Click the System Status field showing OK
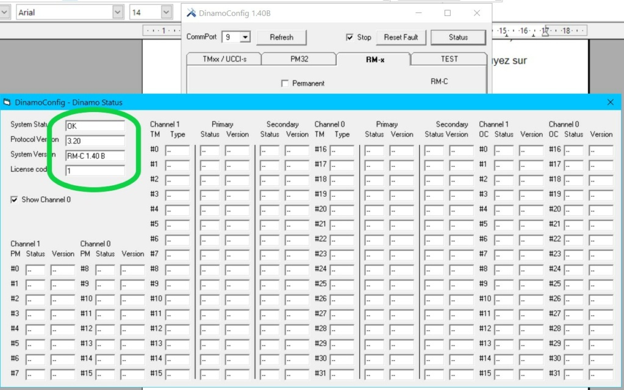624x390 pixels. pyautogui.click(x=95, y=126)
